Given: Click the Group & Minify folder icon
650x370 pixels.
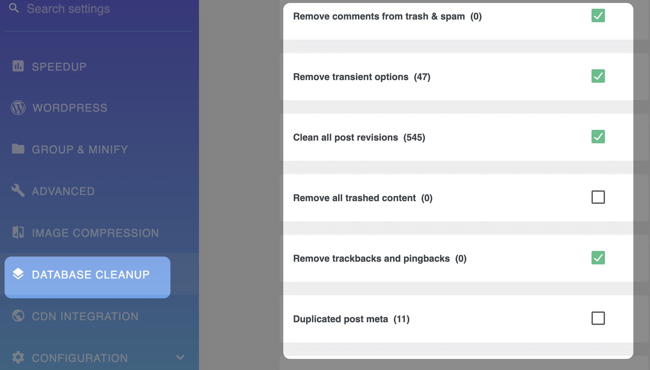Looking at the screenshot, I should point(18,149).
